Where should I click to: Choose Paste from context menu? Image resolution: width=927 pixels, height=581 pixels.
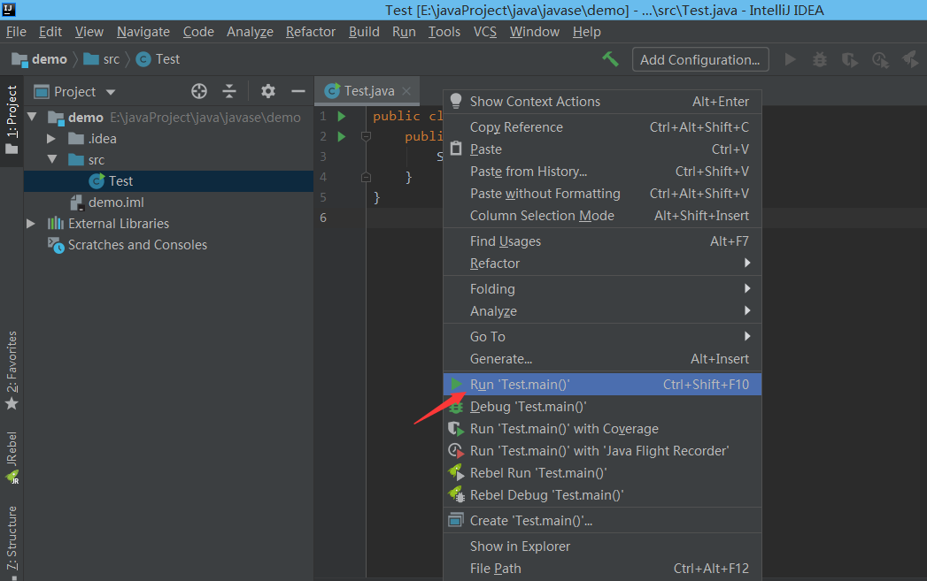tap(602, 149)
